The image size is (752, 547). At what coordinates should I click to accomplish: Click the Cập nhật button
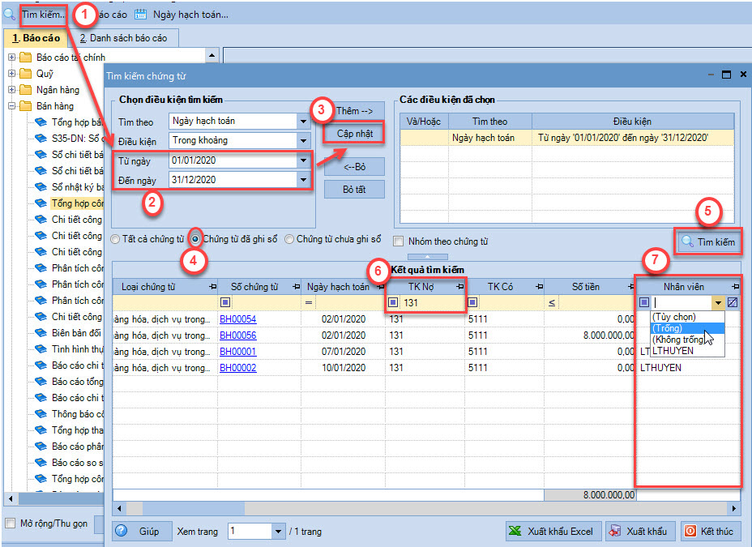(x=354, y=134)
